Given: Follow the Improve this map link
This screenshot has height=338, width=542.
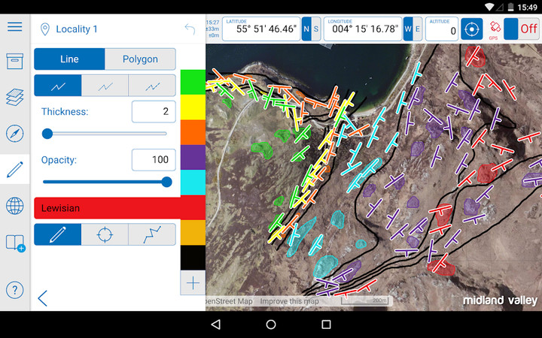Looking at the screenshot, I should (288, 301).
